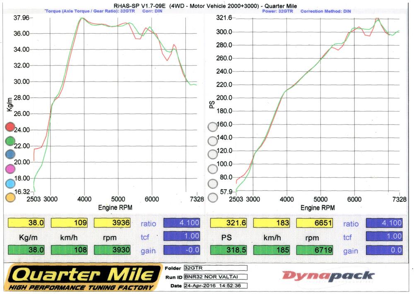Click the 321.6 power axis maximum
Image resolution: width=414 pixels, height=294 pixels.
(x=224, y=18)
